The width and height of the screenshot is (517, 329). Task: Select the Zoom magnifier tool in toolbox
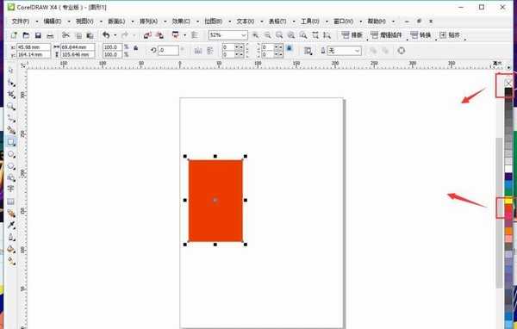click(x=11, y=106)
